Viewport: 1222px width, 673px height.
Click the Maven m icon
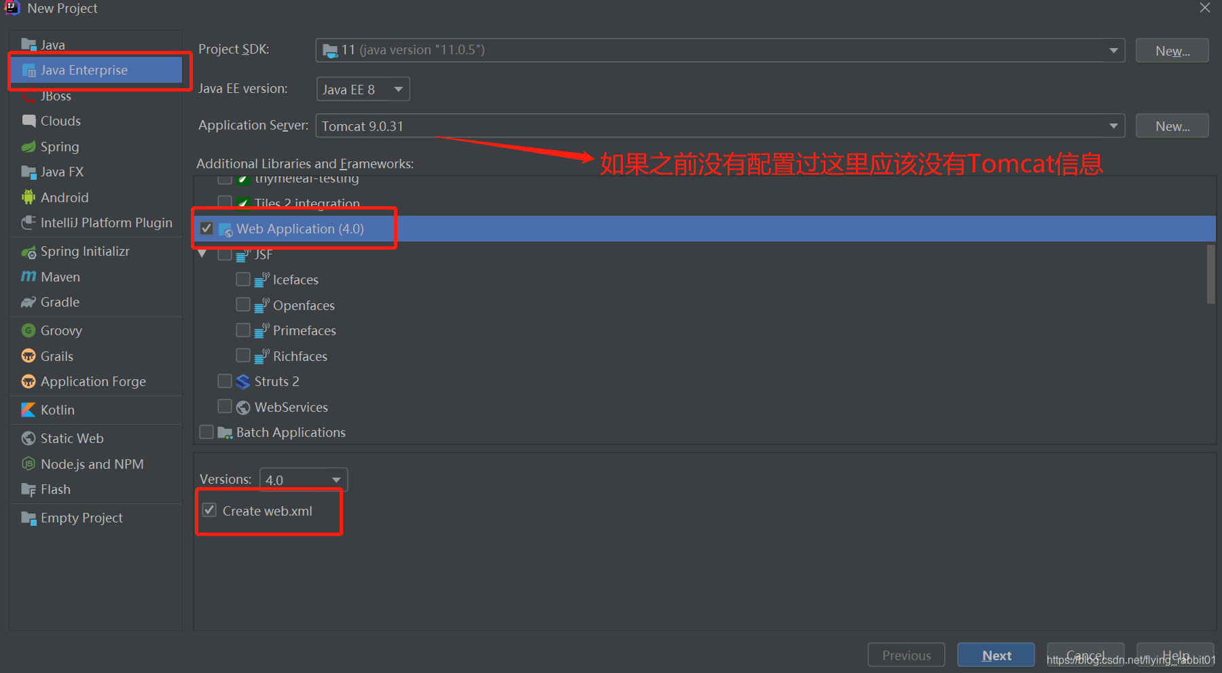(x=29, y=277)
